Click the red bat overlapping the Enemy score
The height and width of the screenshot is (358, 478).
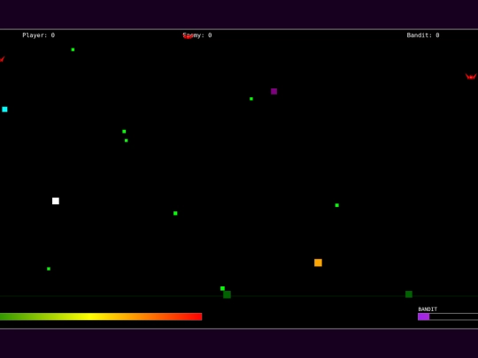coord(188,37)
